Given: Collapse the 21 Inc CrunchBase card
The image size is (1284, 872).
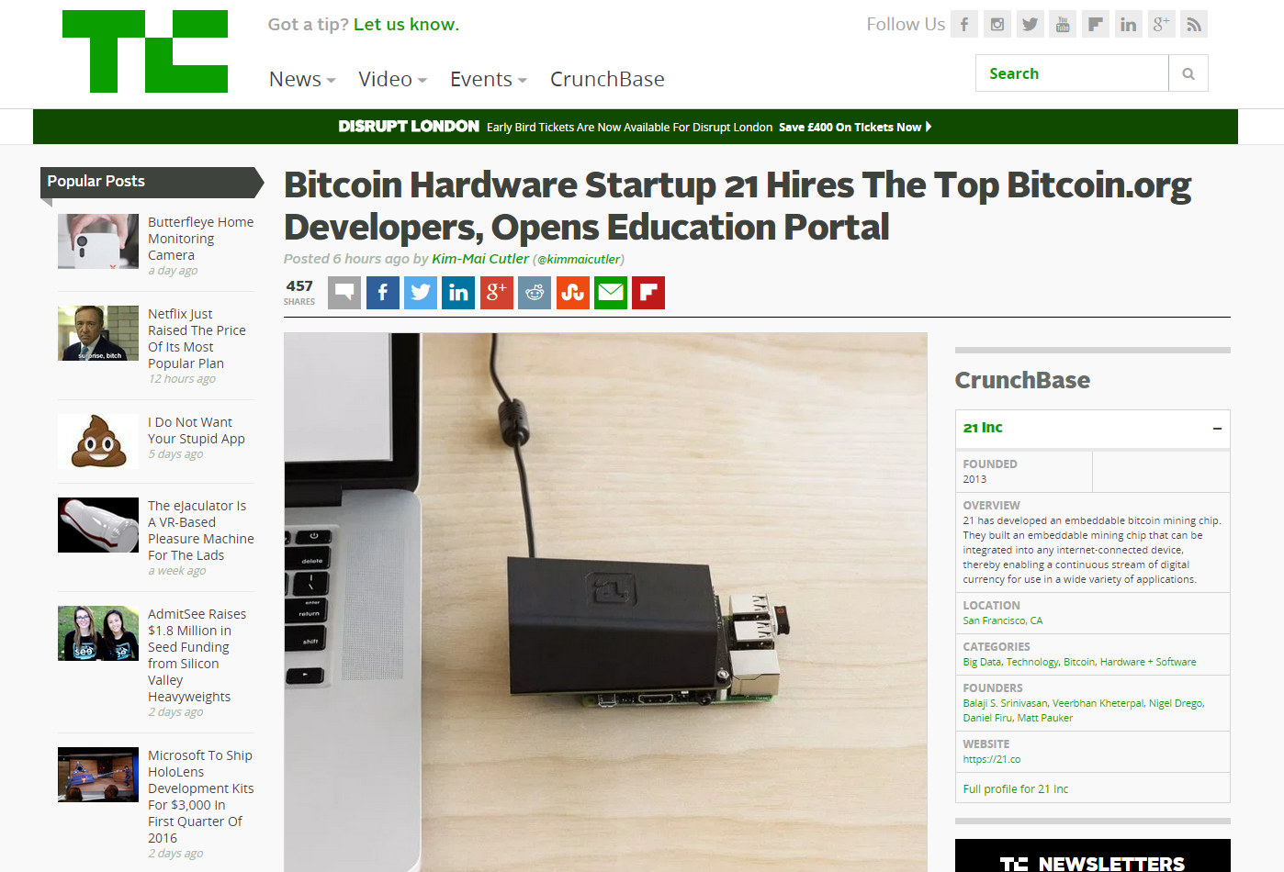Looking at the screenshot, I should point(1217,429).
